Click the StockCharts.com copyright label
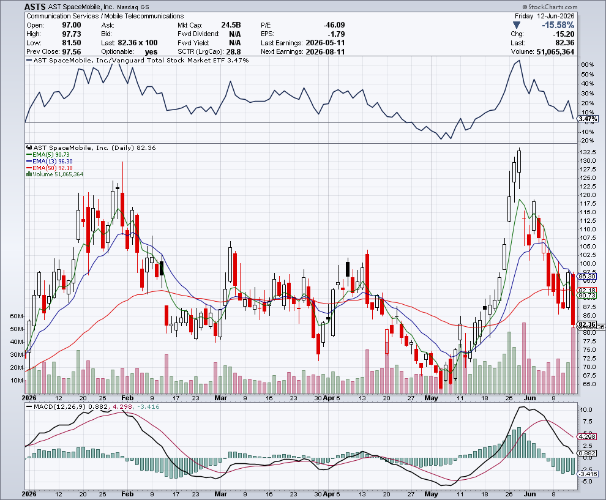 [x=550, y=7]
